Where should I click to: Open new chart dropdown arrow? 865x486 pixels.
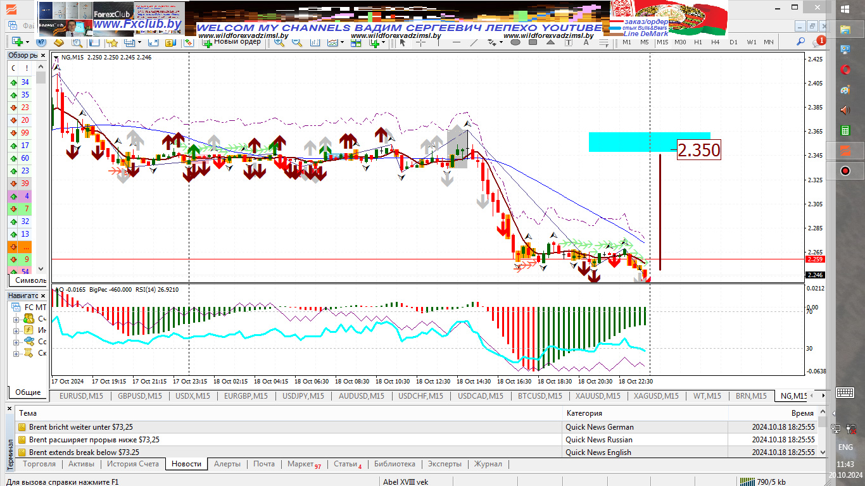(27, 42)
